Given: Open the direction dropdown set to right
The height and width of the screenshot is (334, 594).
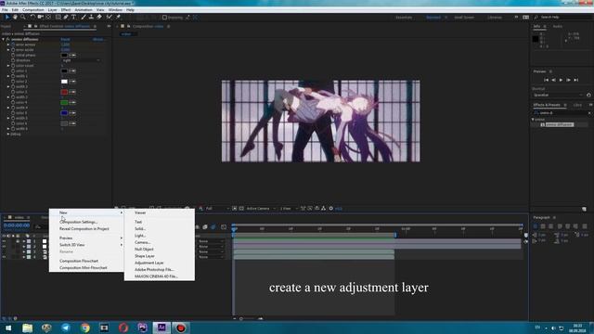Looking at the screenshot, I should [x=82, y=60].
